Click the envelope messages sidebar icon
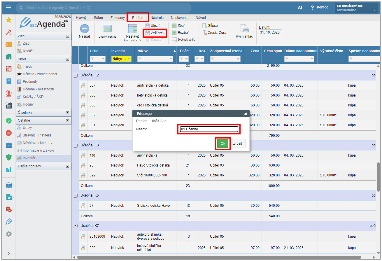This screenshot has height=261, width=382. point(9,44)
